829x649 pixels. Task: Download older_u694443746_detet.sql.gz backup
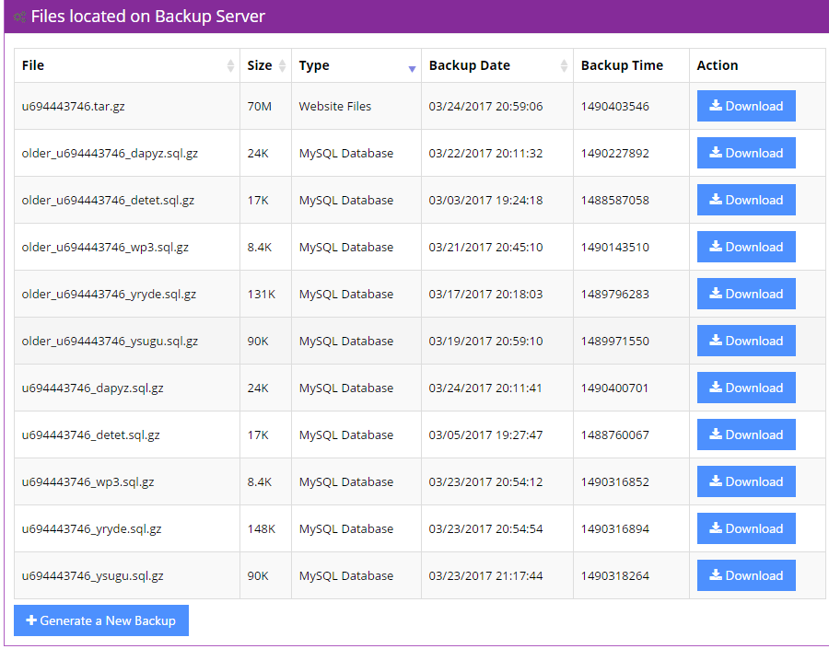click(x=746, y=200)
